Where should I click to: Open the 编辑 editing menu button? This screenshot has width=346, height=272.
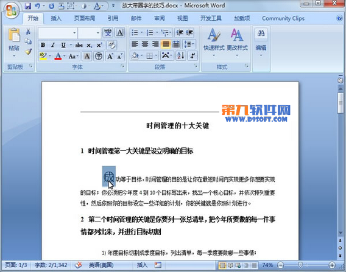click(261, 43)
